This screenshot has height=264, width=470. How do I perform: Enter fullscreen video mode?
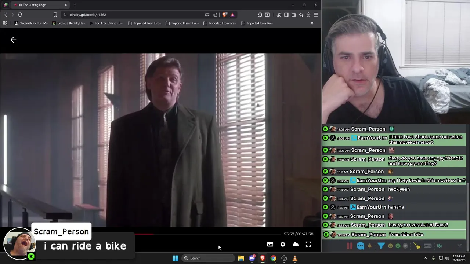click(308, 244)
